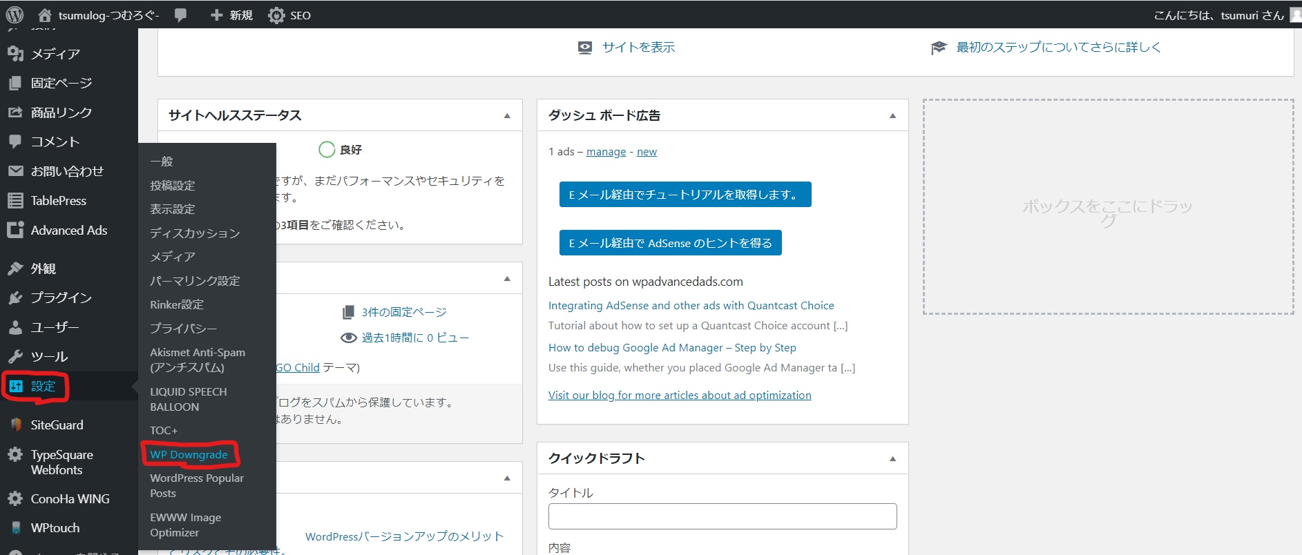Image resolution: width=1302 pixels, height=555 pixels.
Task: Click the 最初のステップについてさらに詳しく link
Action: [1058, 47]
